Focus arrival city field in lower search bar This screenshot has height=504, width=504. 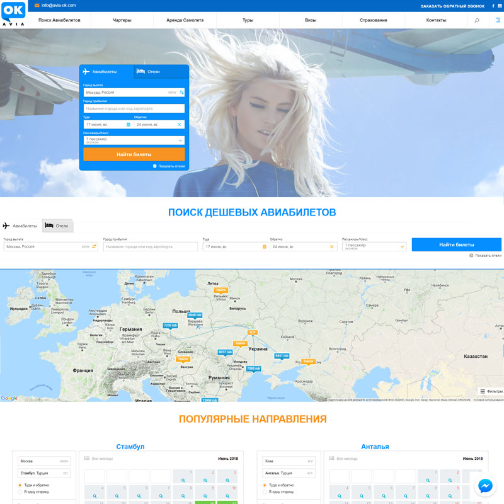[x=151, y=246]
